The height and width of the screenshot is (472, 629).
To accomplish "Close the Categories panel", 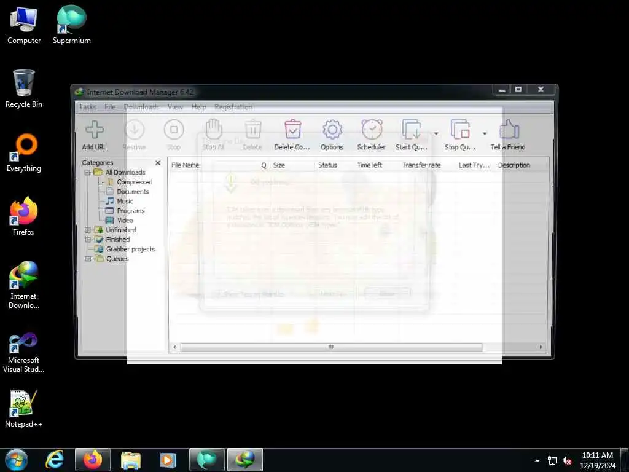I will [158, 163].
